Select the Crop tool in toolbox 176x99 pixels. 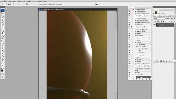click(x=2, y=23)
